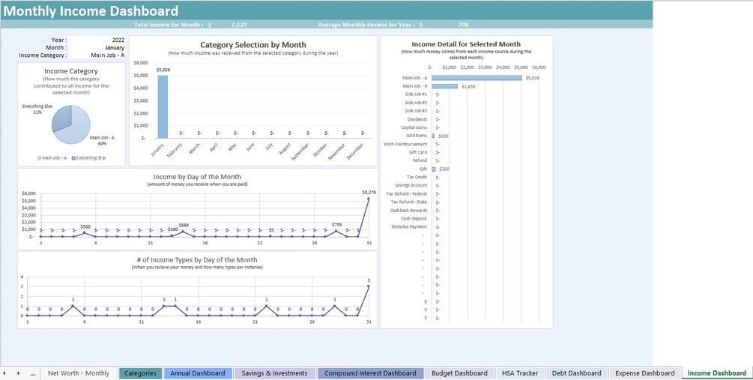Click the Main Job - A 69% pie label
Screen dimensions: 753x380
coord(103,140)
